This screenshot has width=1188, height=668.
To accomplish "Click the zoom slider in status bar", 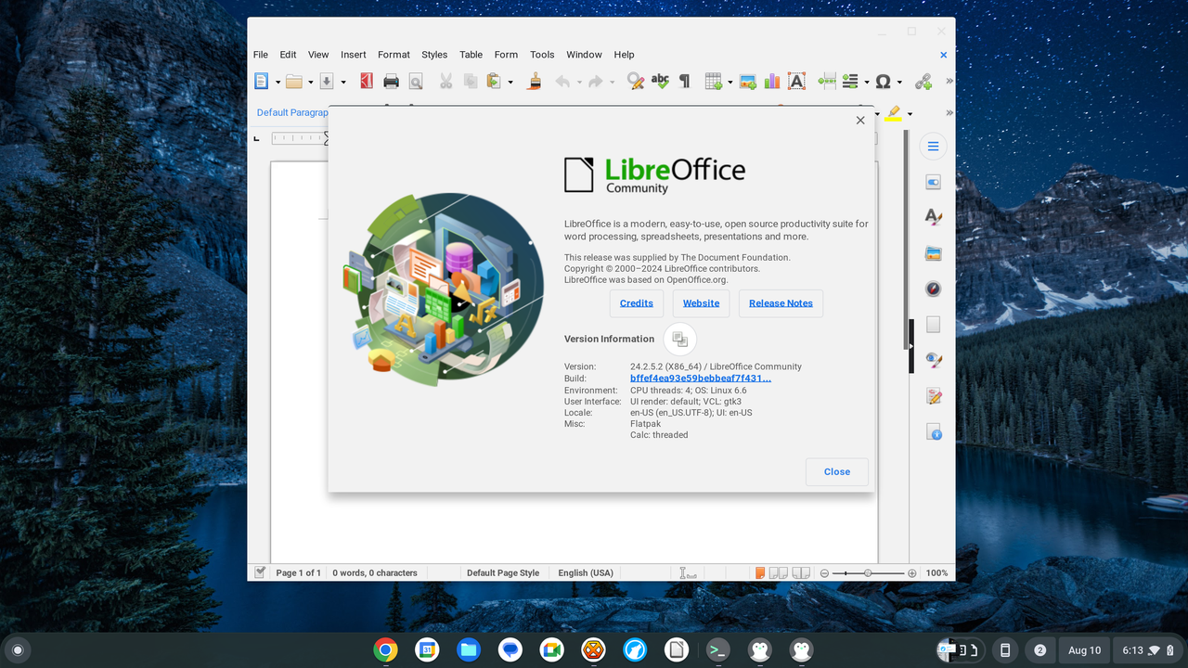I will [x=868, y=573].
